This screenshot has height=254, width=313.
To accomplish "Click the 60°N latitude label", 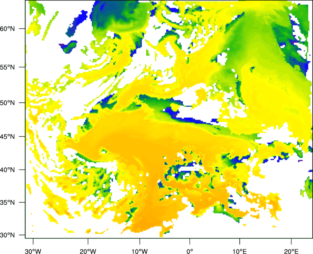I will click(x=7, y=29).
